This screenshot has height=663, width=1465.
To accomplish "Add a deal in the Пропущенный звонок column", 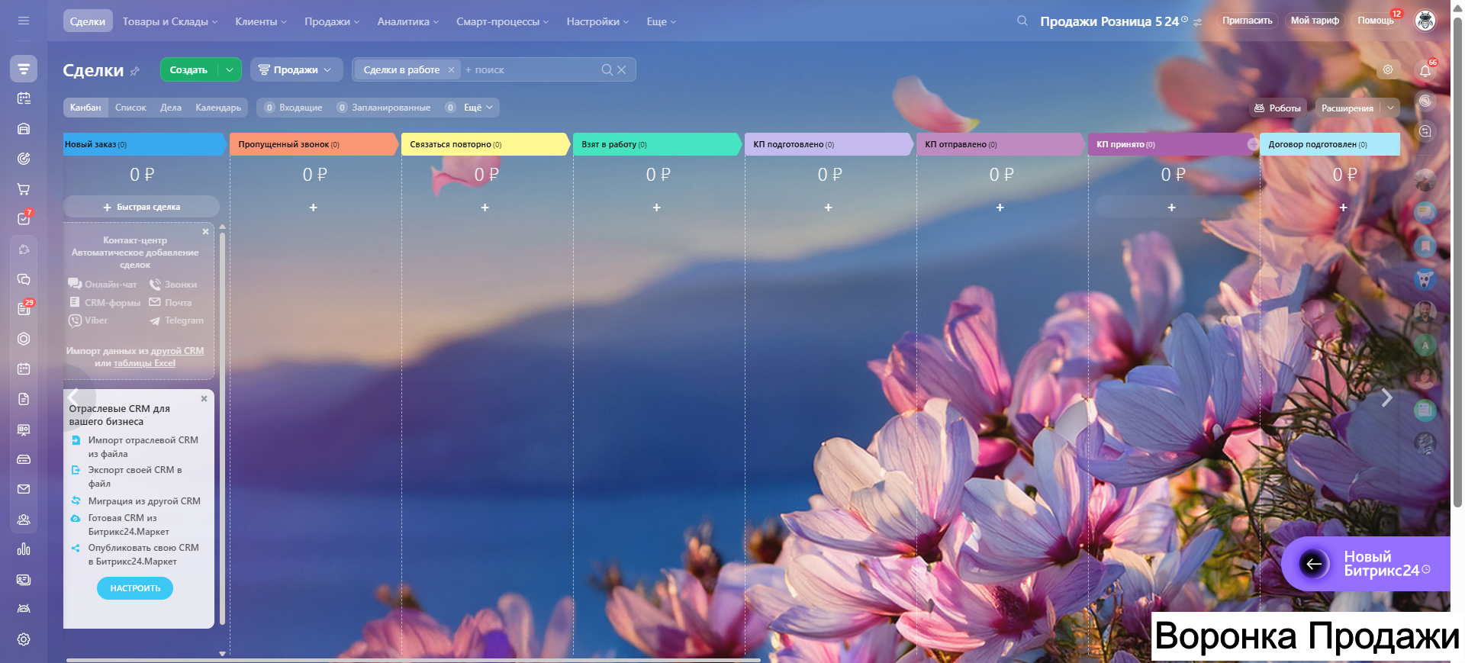I will [x=313, y=208].
